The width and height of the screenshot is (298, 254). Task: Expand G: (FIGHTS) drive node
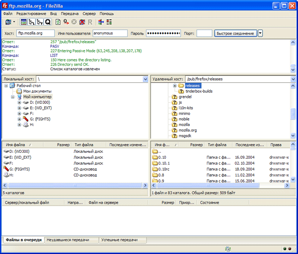click(x=19, y=119)
